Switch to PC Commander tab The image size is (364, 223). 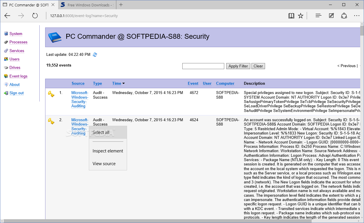click(29, 5)
